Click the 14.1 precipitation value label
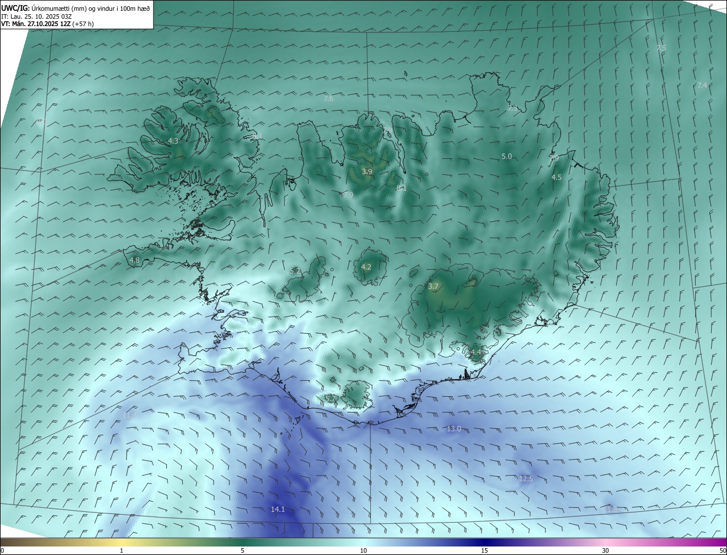Image resolution: width=727 pixels, height=555 pixels. point(278,510)
